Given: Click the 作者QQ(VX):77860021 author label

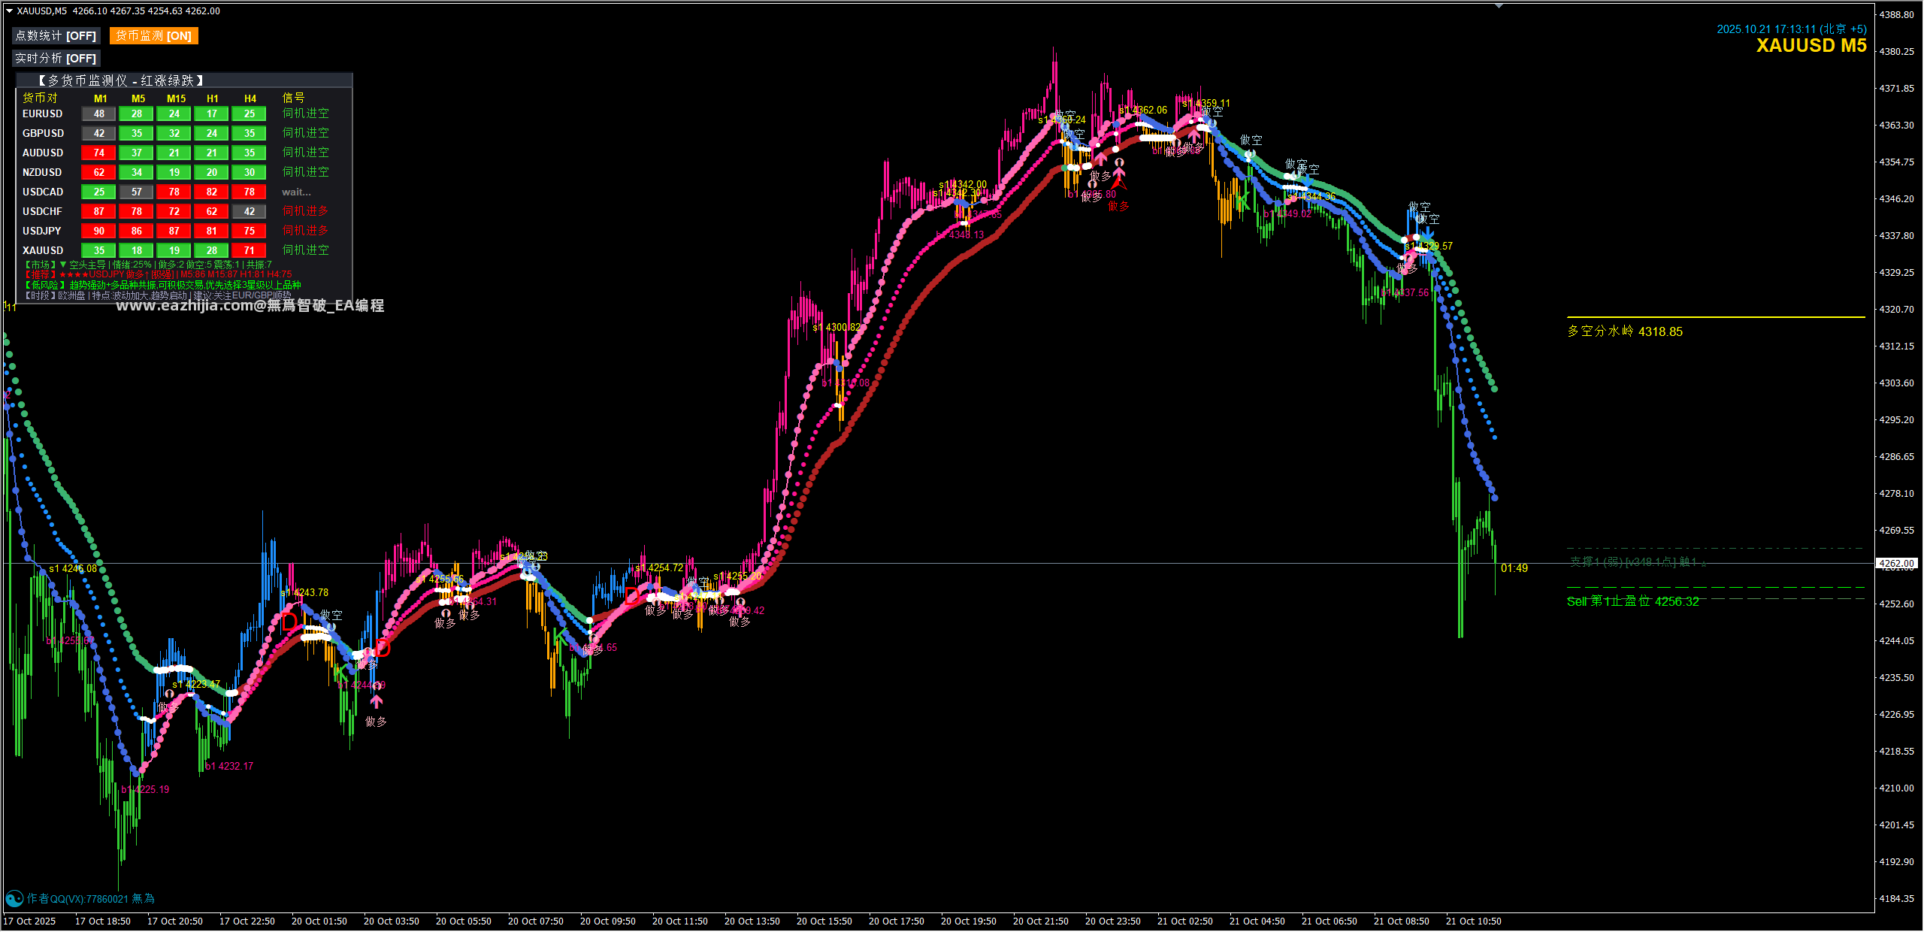Looking at the screenshot, I should (90, 899).
